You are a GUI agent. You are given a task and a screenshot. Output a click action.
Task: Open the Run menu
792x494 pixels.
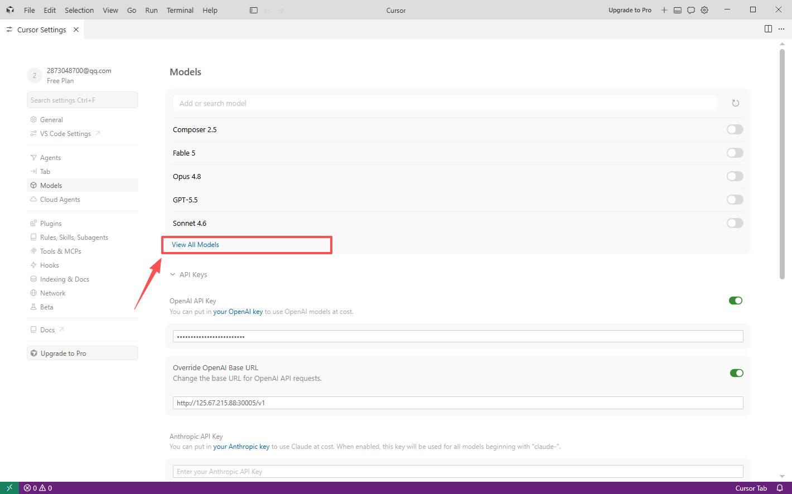pos(151,10)
